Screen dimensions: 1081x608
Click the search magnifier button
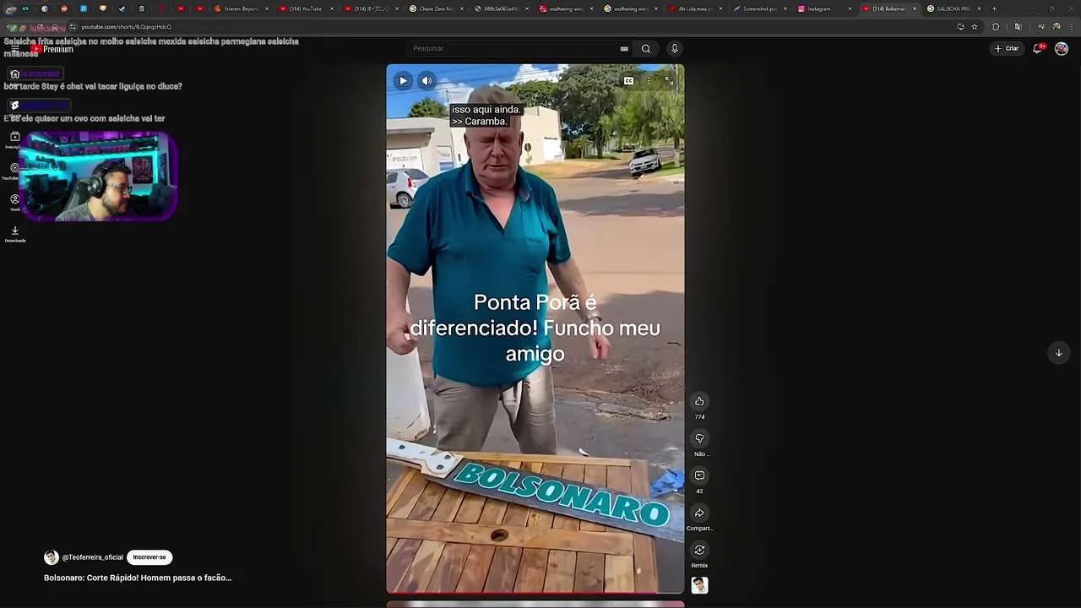point(646,48)
